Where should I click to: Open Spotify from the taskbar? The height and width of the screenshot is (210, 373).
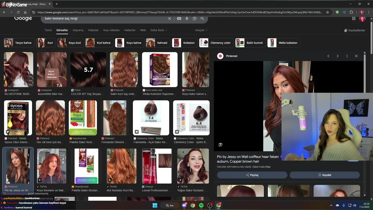[201, 205]
